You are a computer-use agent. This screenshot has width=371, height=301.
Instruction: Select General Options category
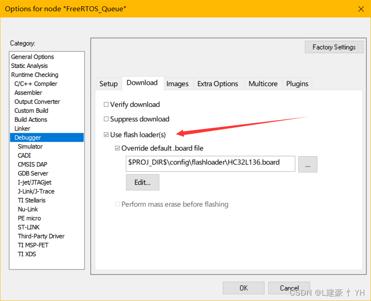pyautogui.click(x=47, y=57)
